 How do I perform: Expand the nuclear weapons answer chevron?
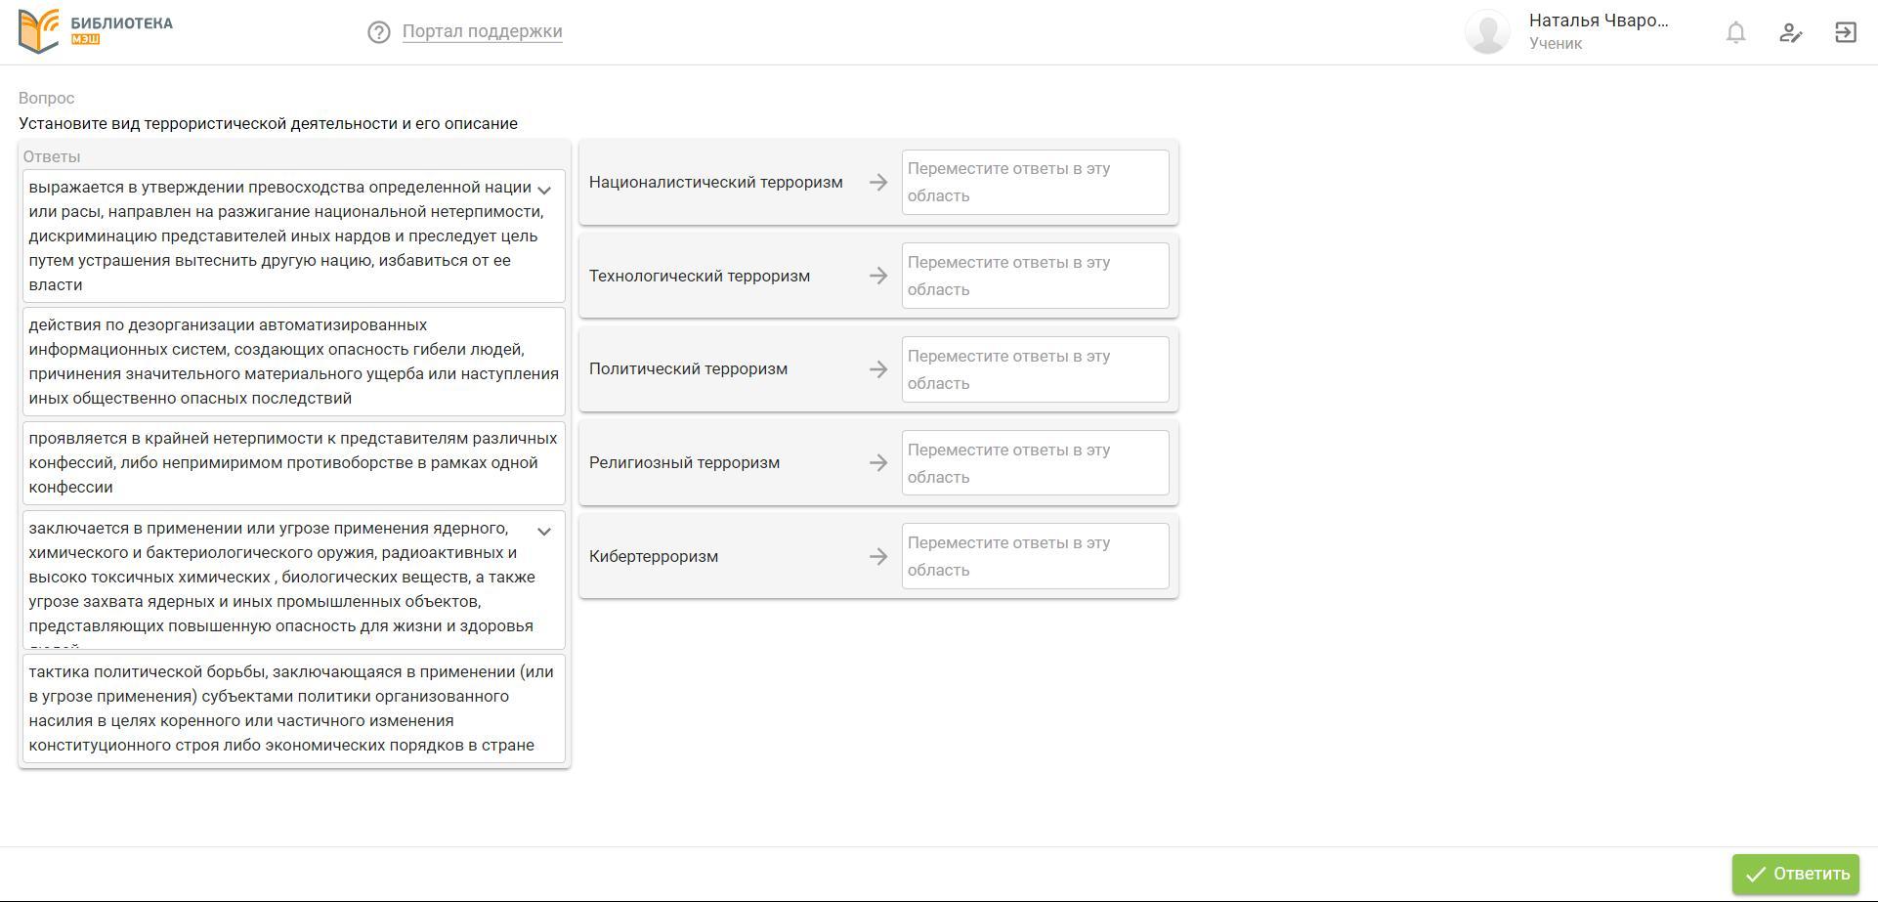[545, 531]
